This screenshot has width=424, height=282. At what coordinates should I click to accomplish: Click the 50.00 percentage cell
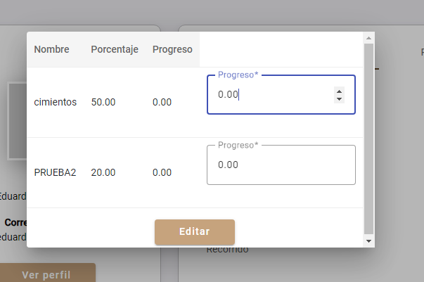(103, 102)
